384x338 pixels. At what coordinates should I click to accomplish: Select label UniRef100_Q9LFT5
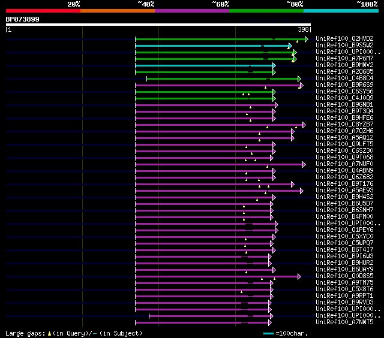coord(344,144)
